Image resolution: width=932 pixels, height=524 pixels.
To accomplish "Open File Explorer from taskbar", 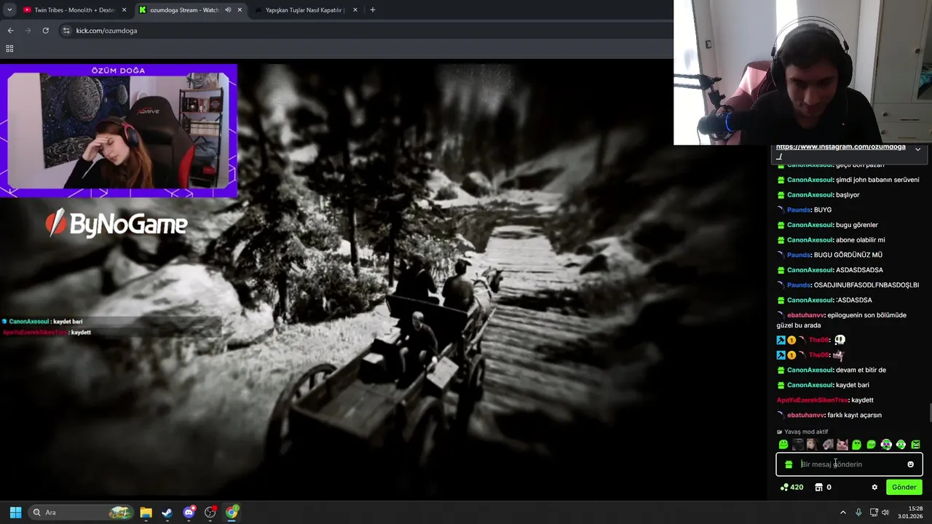I will click(146, 512).
